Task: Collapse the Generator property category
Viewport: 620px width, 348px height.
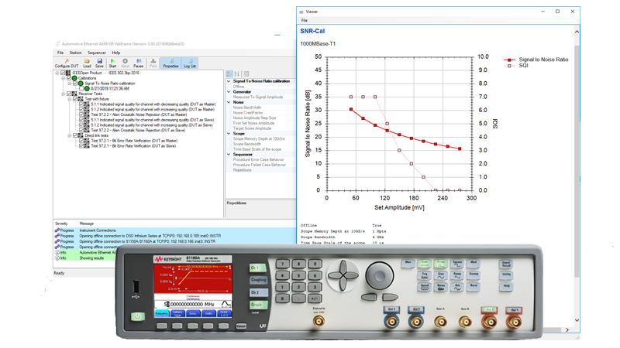Action: [x=229, y=91]
